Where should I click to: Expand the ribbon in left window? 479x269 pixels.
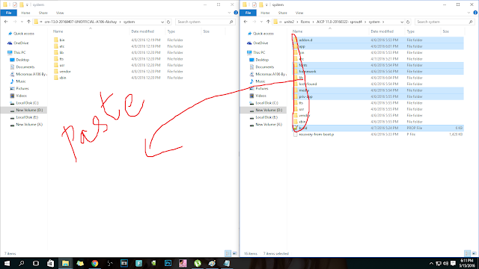tap(229, 13)
